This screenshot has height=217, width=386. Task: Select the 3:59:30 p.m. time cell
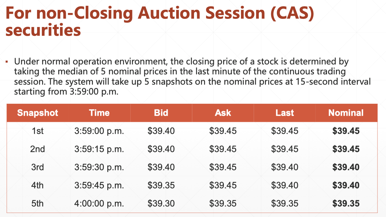pyautogui.click(x=99, y=167)
